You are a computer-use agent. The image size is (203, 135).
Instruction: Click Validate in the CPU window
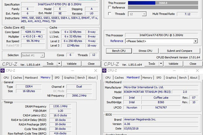[x=72, y=64]
